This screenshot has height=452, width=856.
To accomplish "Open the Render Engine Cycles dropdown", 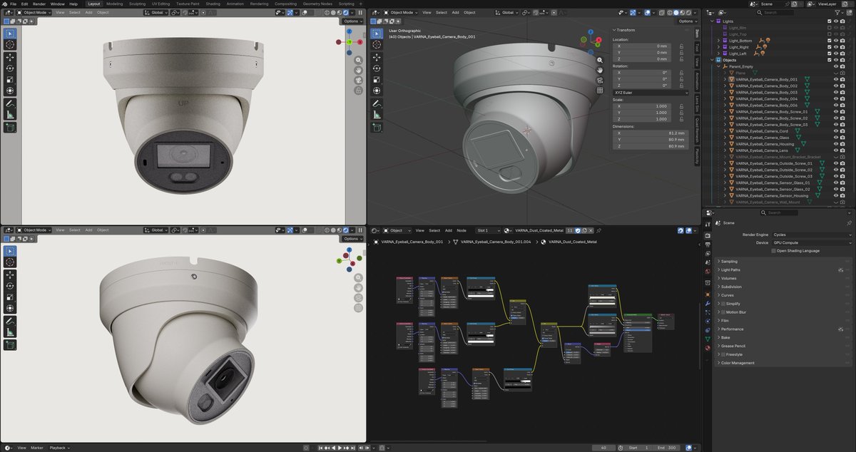I will (812, 235).
